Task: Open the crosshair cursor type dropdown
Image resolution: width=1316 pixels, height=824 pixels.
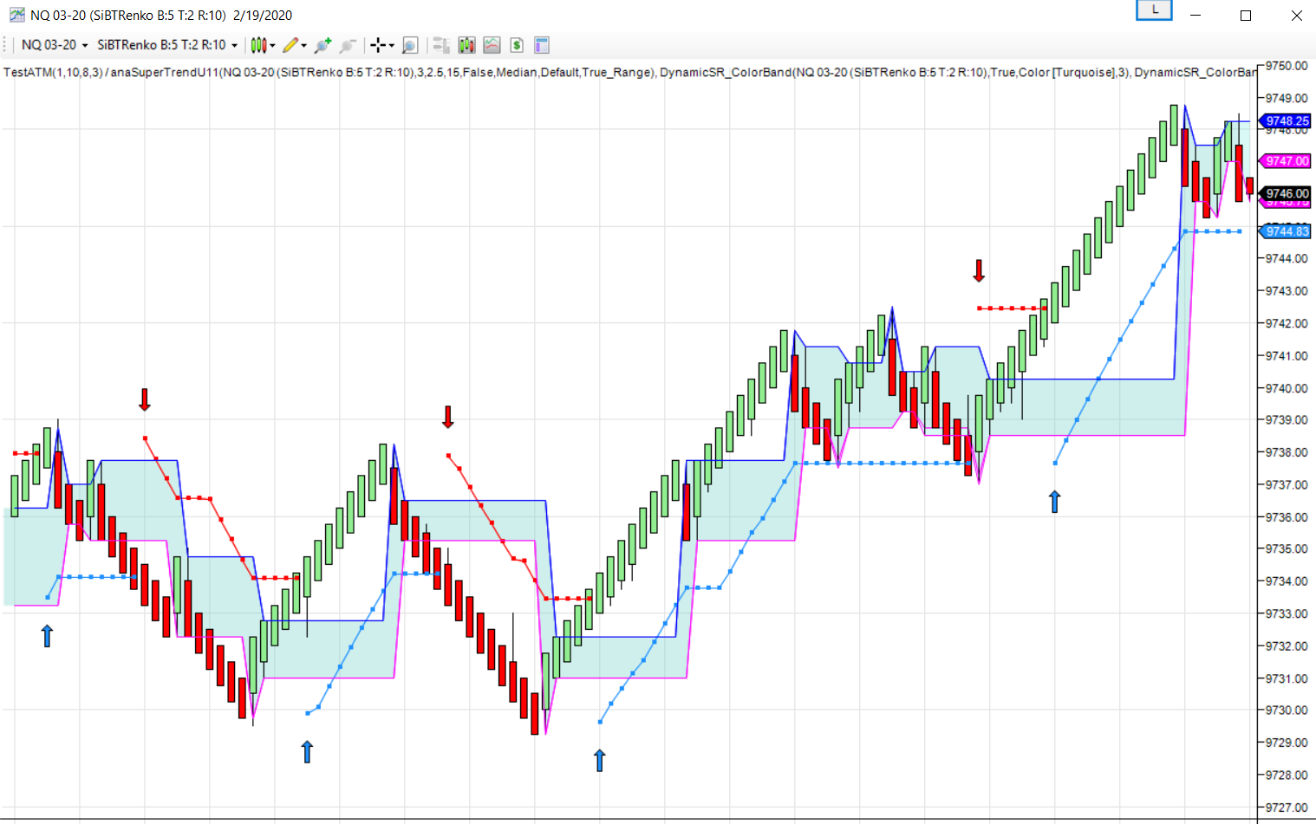Action: (381, 45)
